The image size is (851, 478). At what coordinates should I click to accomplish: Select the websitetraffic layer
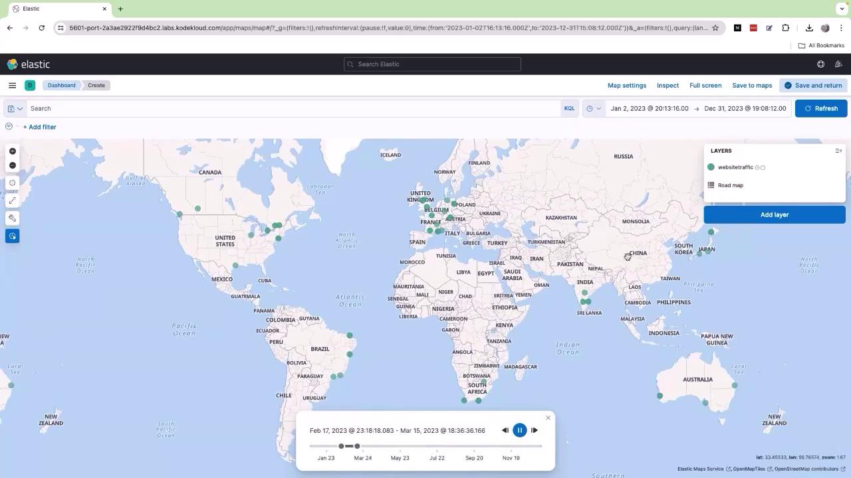pyautogui.click(x=735, y=167)
